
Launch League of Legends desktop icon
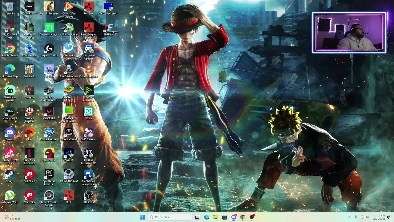coord(30,31)
